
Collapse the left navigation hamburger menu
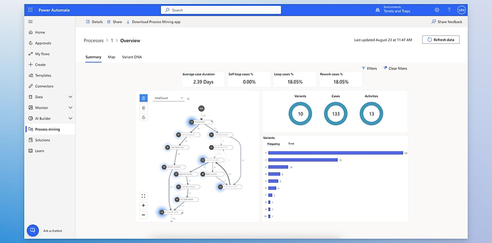pyautogui.click(x=31, y=22)
